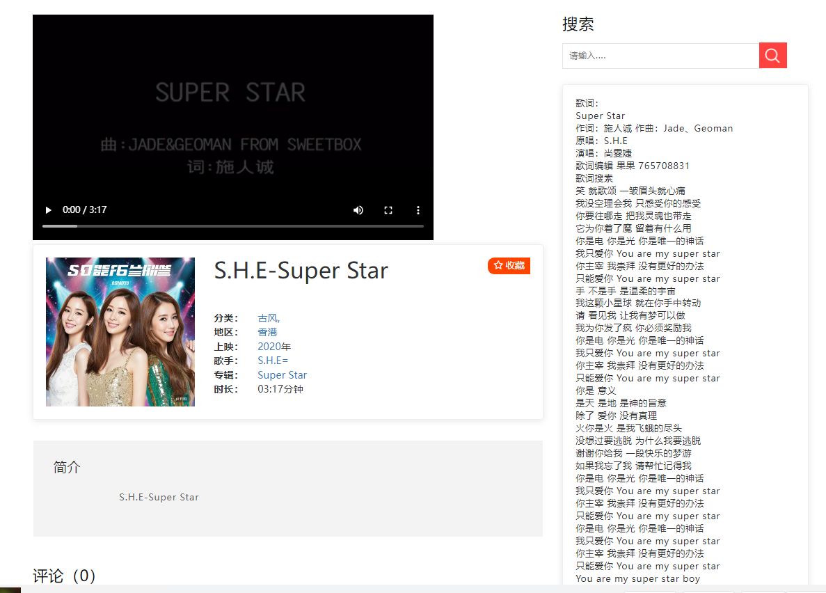Open the 香港 region link
The width and height of the screenshot is (826, 593).
tap(268, 332)
